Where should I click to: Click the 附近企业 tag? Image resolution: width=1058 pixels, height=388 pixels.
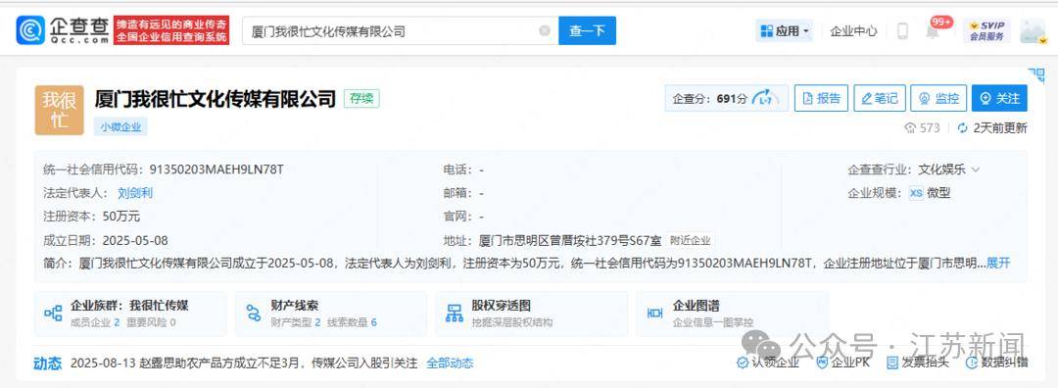(x=691, y=240)
